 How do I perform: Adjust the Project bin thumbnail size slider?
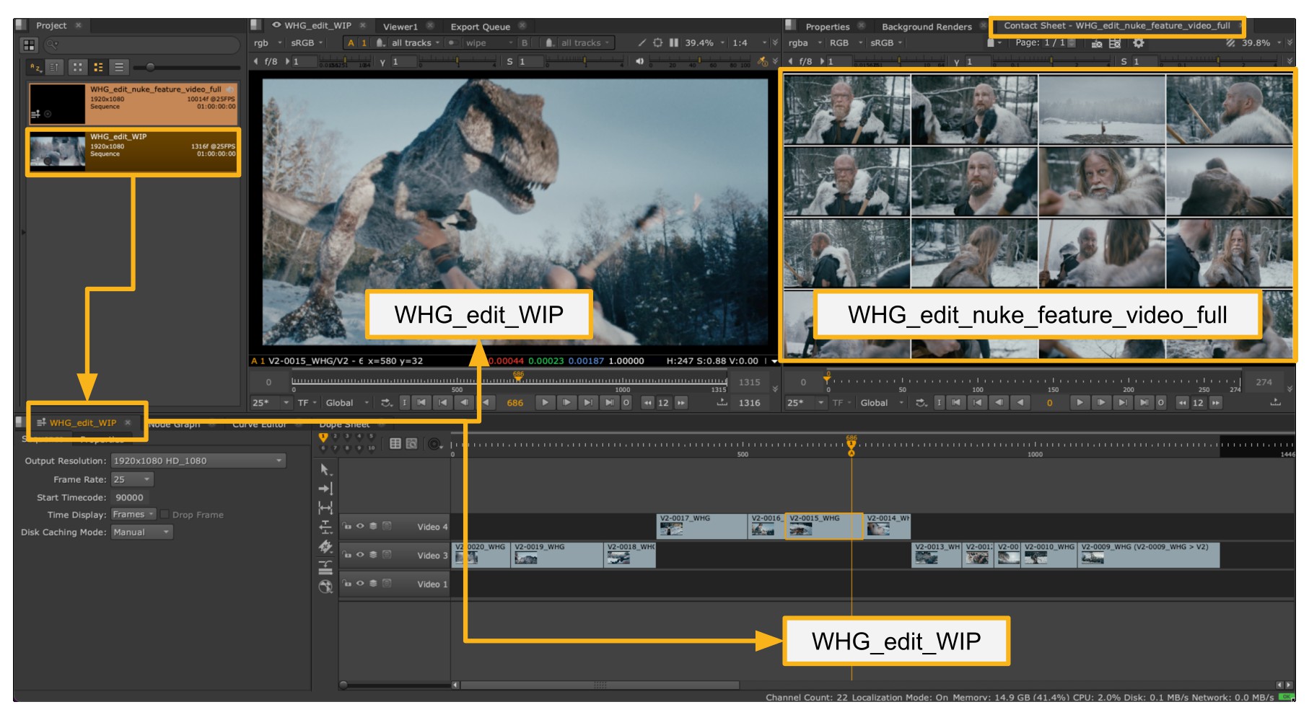point(150,67)
